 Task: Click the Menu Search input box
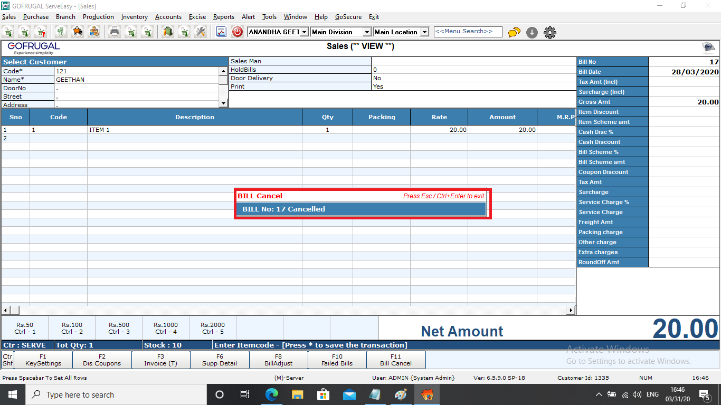[468, 32]
